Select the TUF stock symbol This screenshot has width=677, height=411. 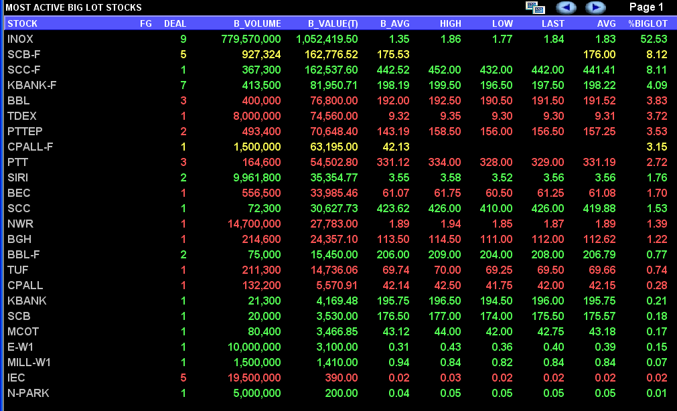[17, 270]
